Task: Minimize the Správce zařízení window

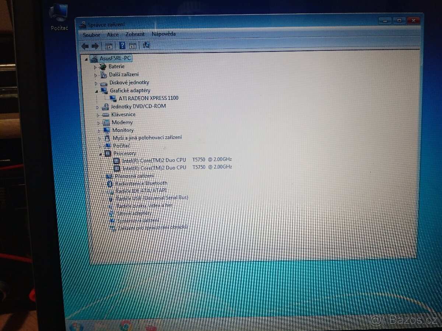Action: click(x=385, y=21)
